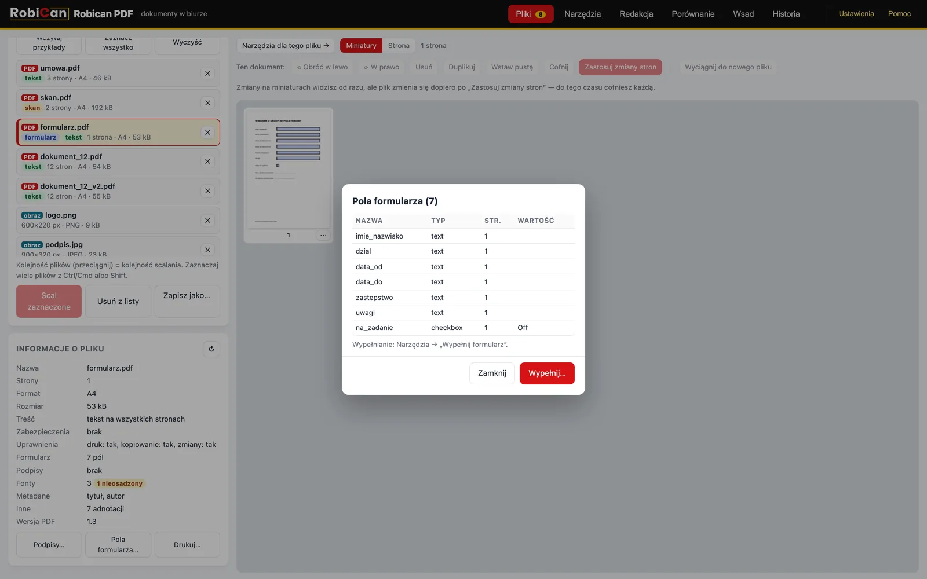Click refresh icon in Informacje o pliku
The image size is (927, 579).
[211, 349]
